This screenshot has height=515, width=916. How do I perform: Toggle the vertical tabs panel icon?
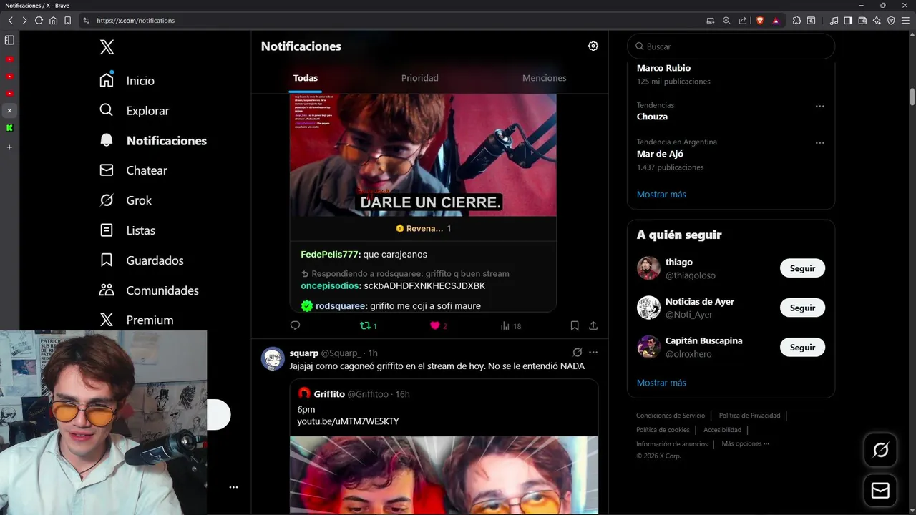[x=9, y=40]
